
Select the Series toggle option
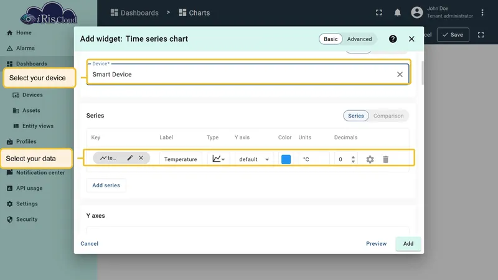(355, 116)
